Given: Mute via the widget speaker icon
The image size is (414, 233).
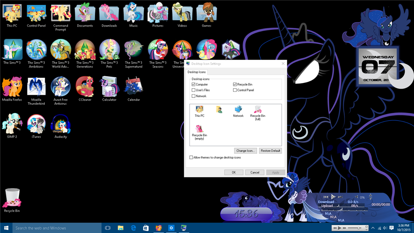Looking at the screenshot, I should pyautogui.click(x=357, y=197).
